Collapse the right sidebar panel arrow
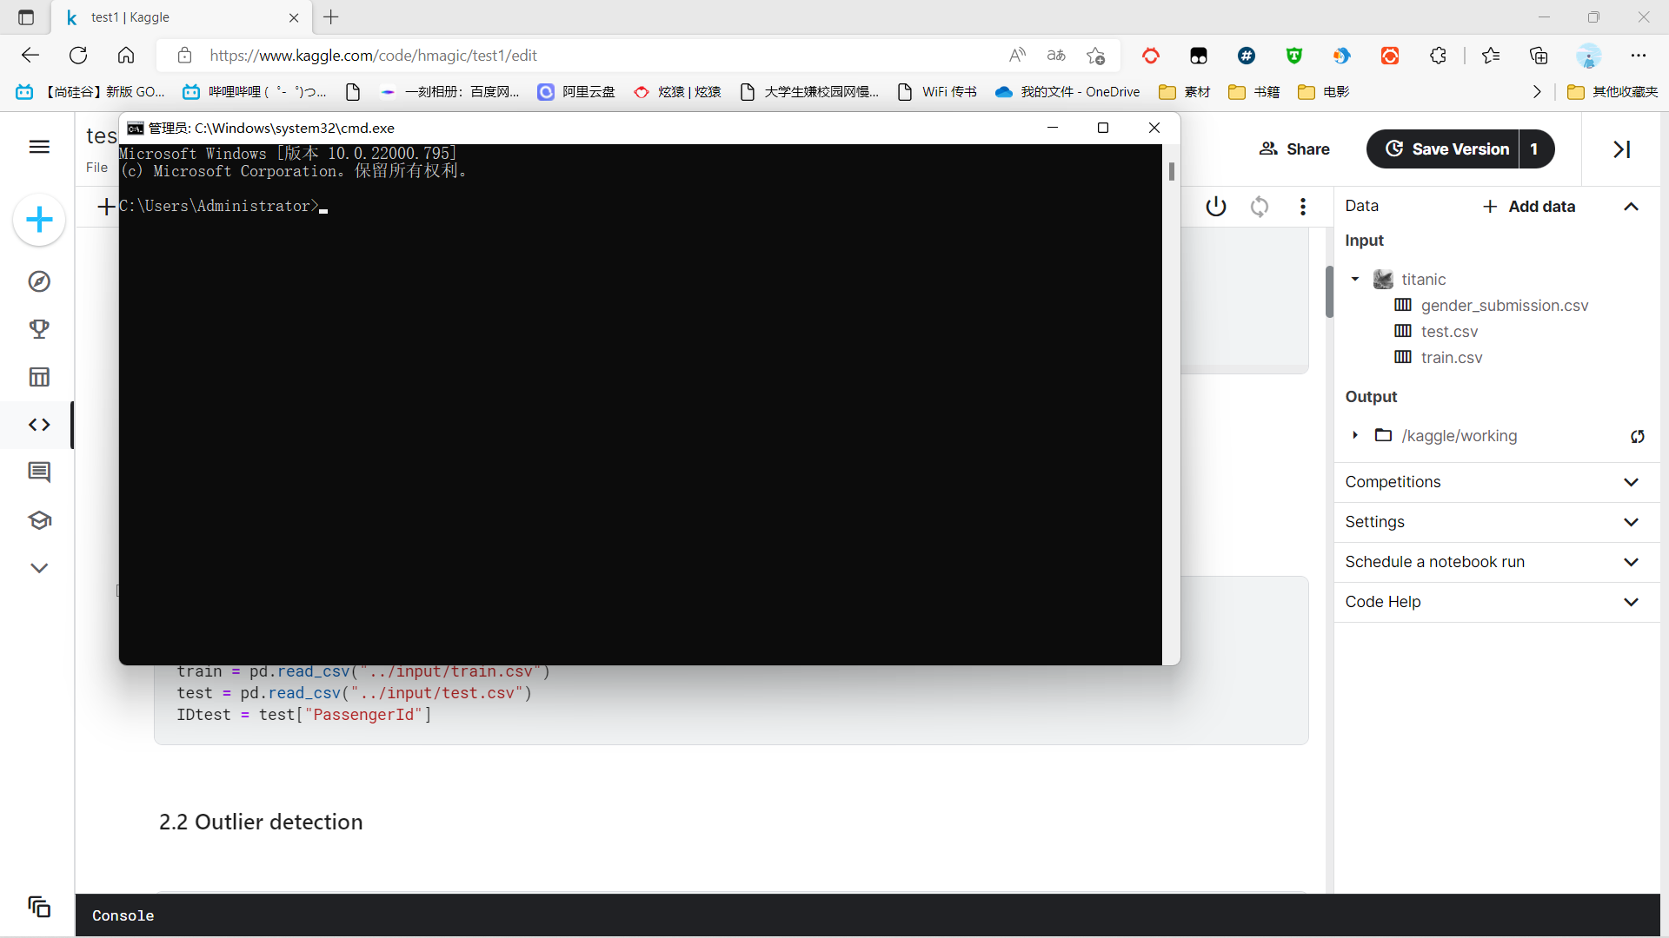1669x938 pixels. point(1621,149)
